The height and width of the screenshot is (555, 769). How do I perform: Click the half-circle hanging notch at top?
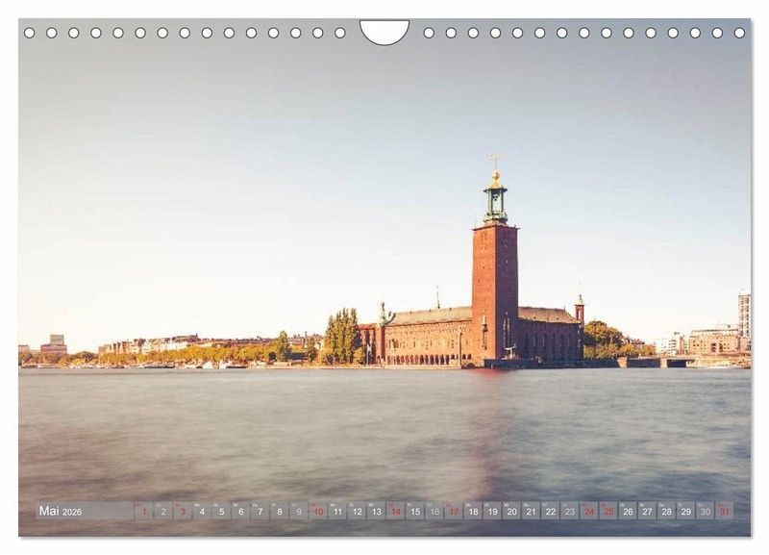(384, 30)
